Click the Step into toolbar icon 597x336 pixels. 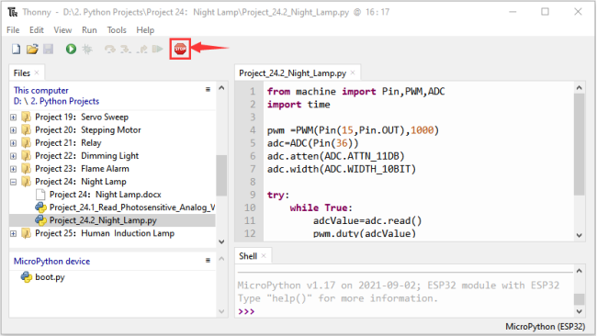(x=126, y=49)
